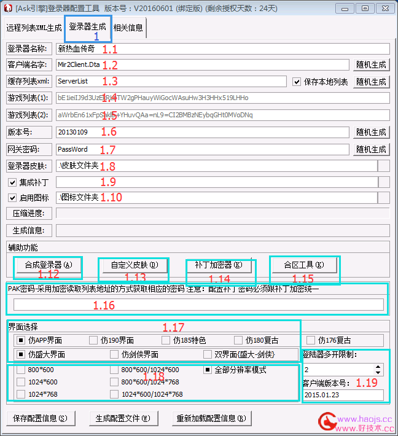Click the 保存配置信息(S) button
The width and height of the screenshot is (398, 436).
click(41, 418)
